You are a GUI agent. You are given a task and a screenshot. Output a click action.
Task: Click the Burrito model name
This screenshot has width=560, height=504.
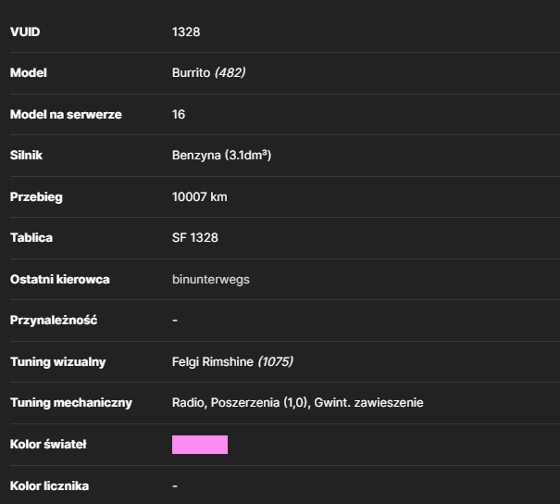coord(191,72)
